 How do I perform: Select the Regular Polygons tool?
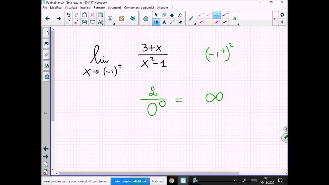click(172, 15)
